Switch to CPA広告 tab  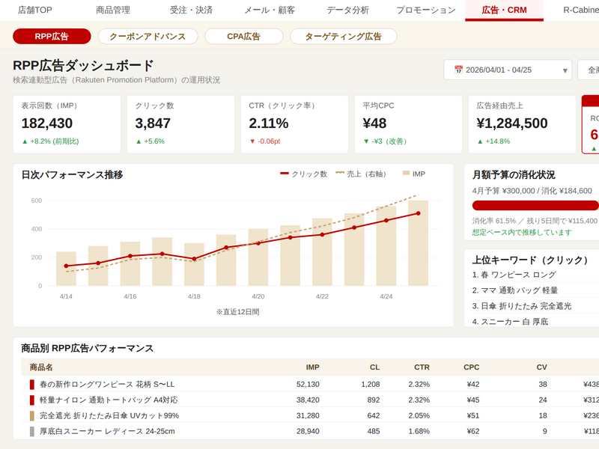pyautogui.click(x=244, y=36)
